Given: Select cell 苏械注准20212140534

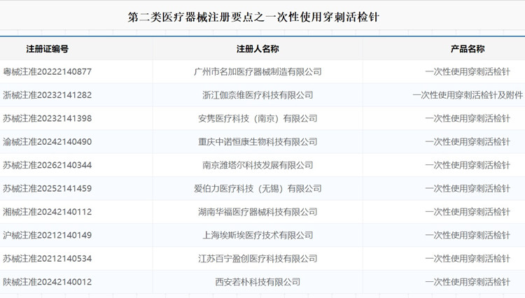Looking at the screenshot, I should coord(47,259).
